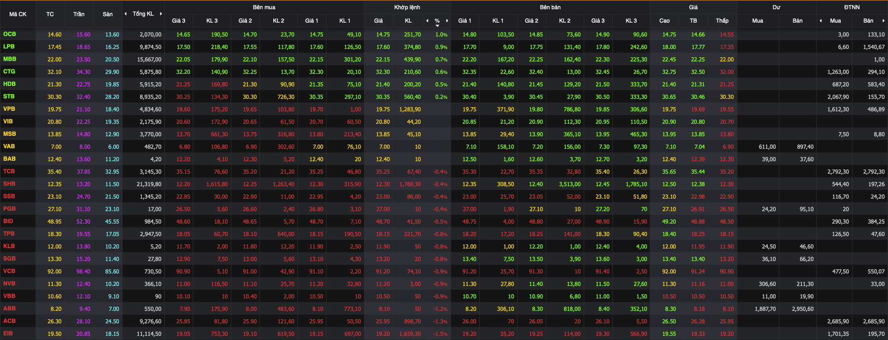
Task: Click the Thấp low price header
Action: click(722, 20)
